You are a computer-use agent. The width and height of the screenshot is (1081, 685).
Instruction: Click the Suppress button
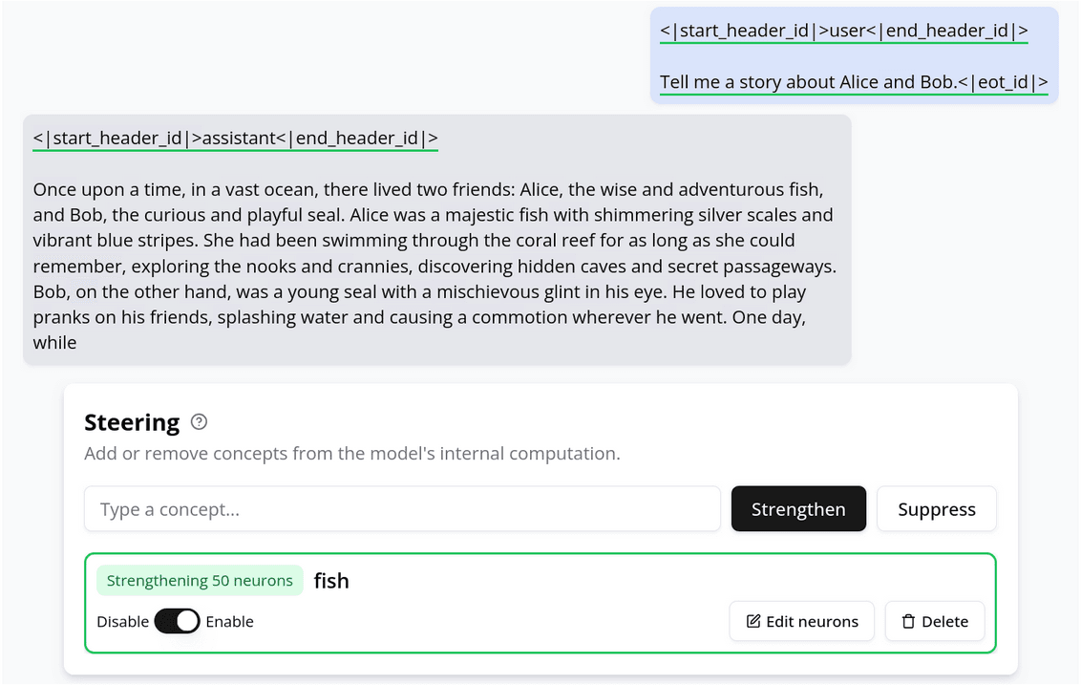tap(936, 509)
